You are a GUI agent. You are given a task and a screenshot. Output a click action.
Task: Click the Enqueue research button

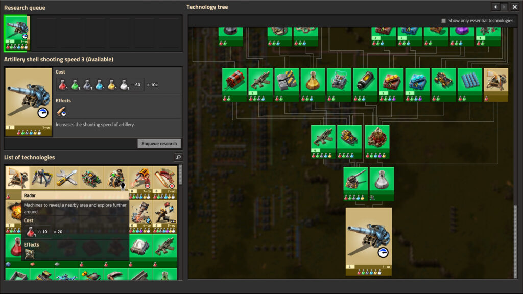[x=159, y=143]
